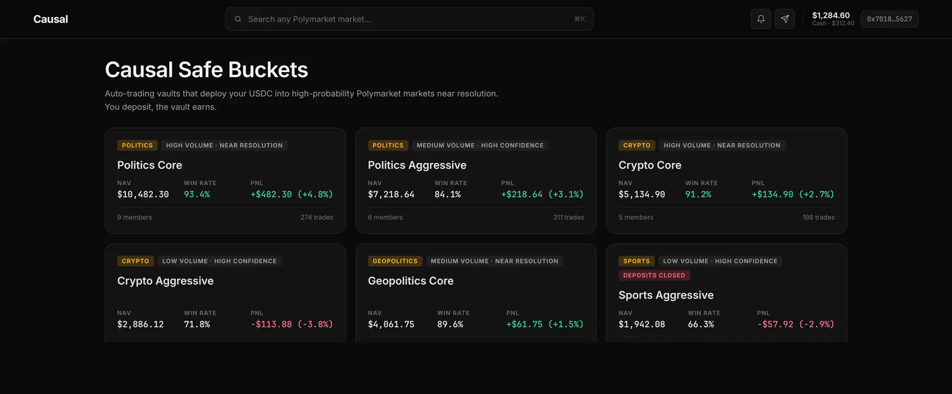
Task: Click win rate 71.8%
Action: tap(197, 324)
